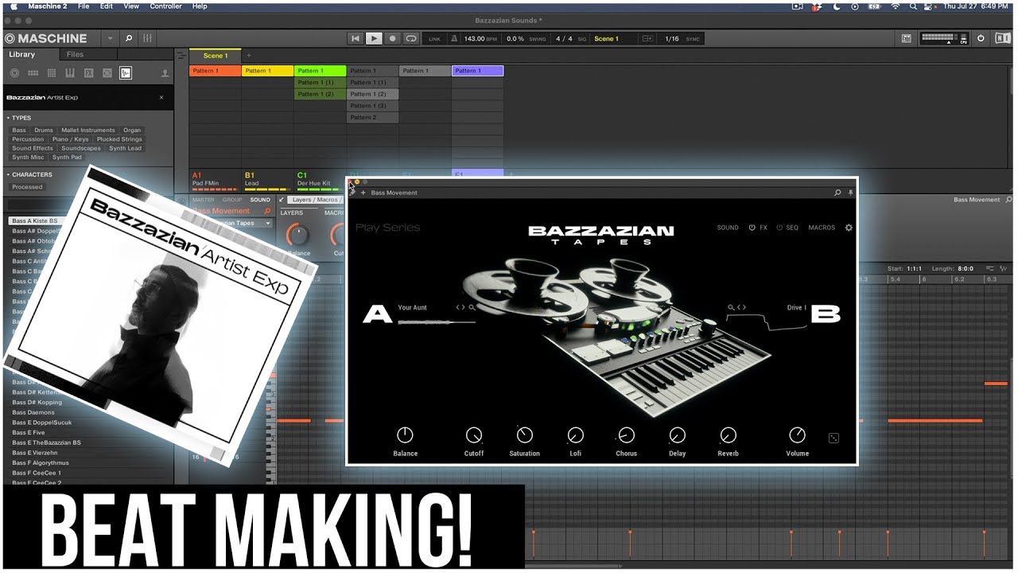The image size is (1018, 573).
Task: Enable the Ableton LINK button
Action: 434,38
